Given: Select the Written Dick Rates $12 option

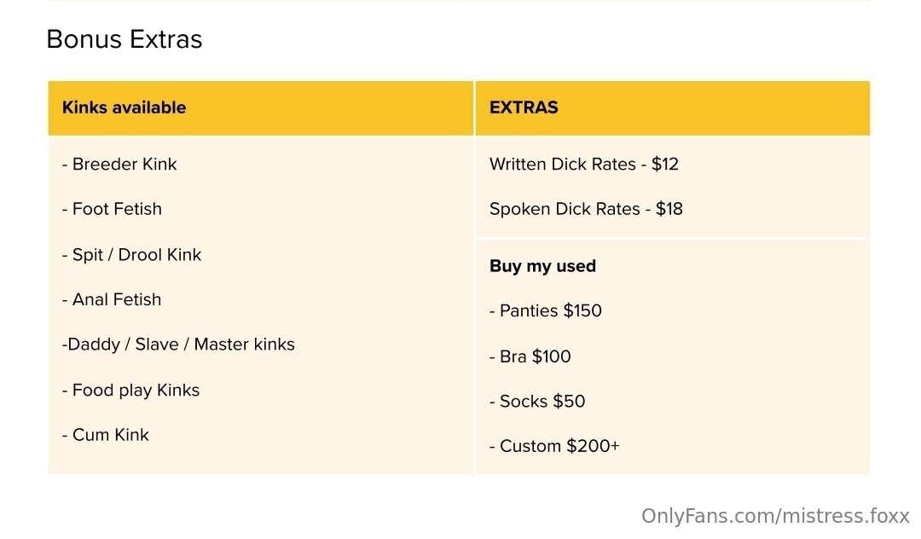Looking at the screenshot, I should point(584,165).
